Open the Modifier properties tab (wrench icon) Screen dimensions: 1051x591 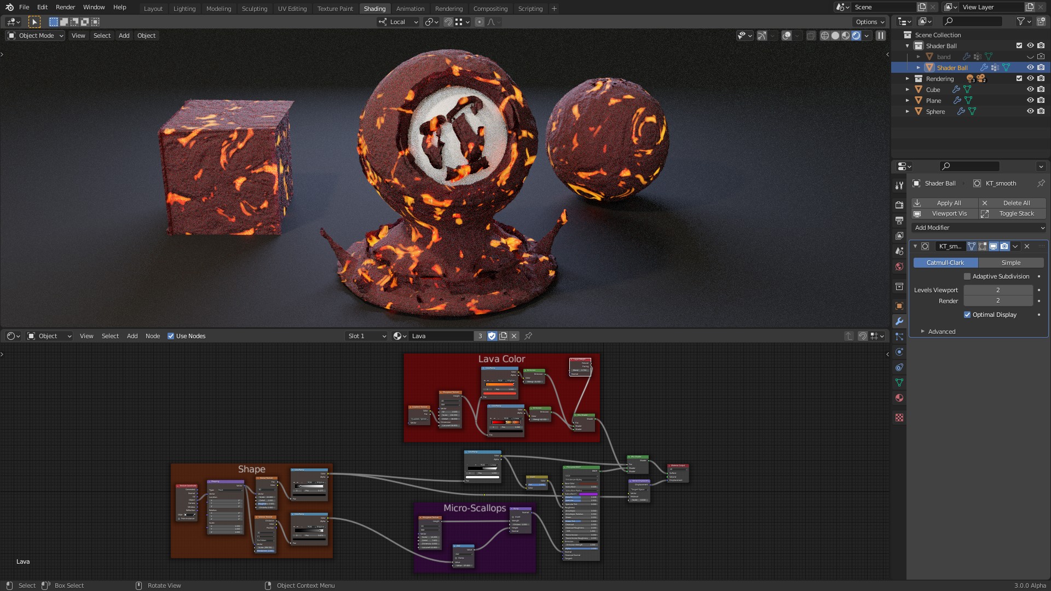pyautogui.click(x=899, y=321)
